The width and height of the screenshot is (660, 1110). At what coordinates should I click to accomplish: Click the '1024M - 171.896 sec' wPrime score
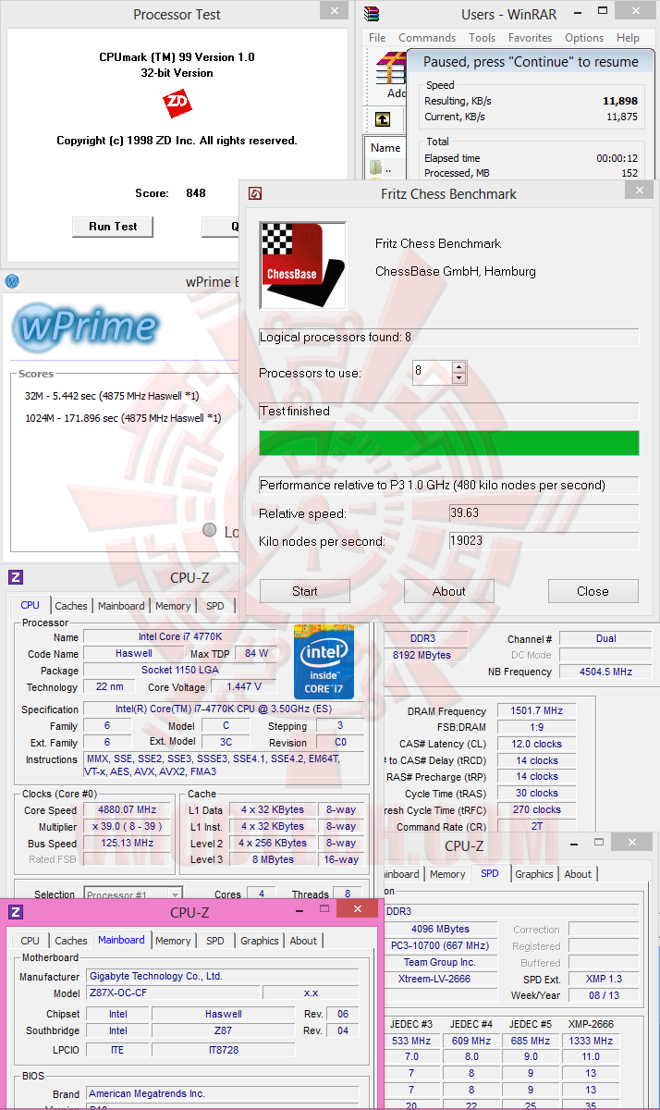(123, 418)
